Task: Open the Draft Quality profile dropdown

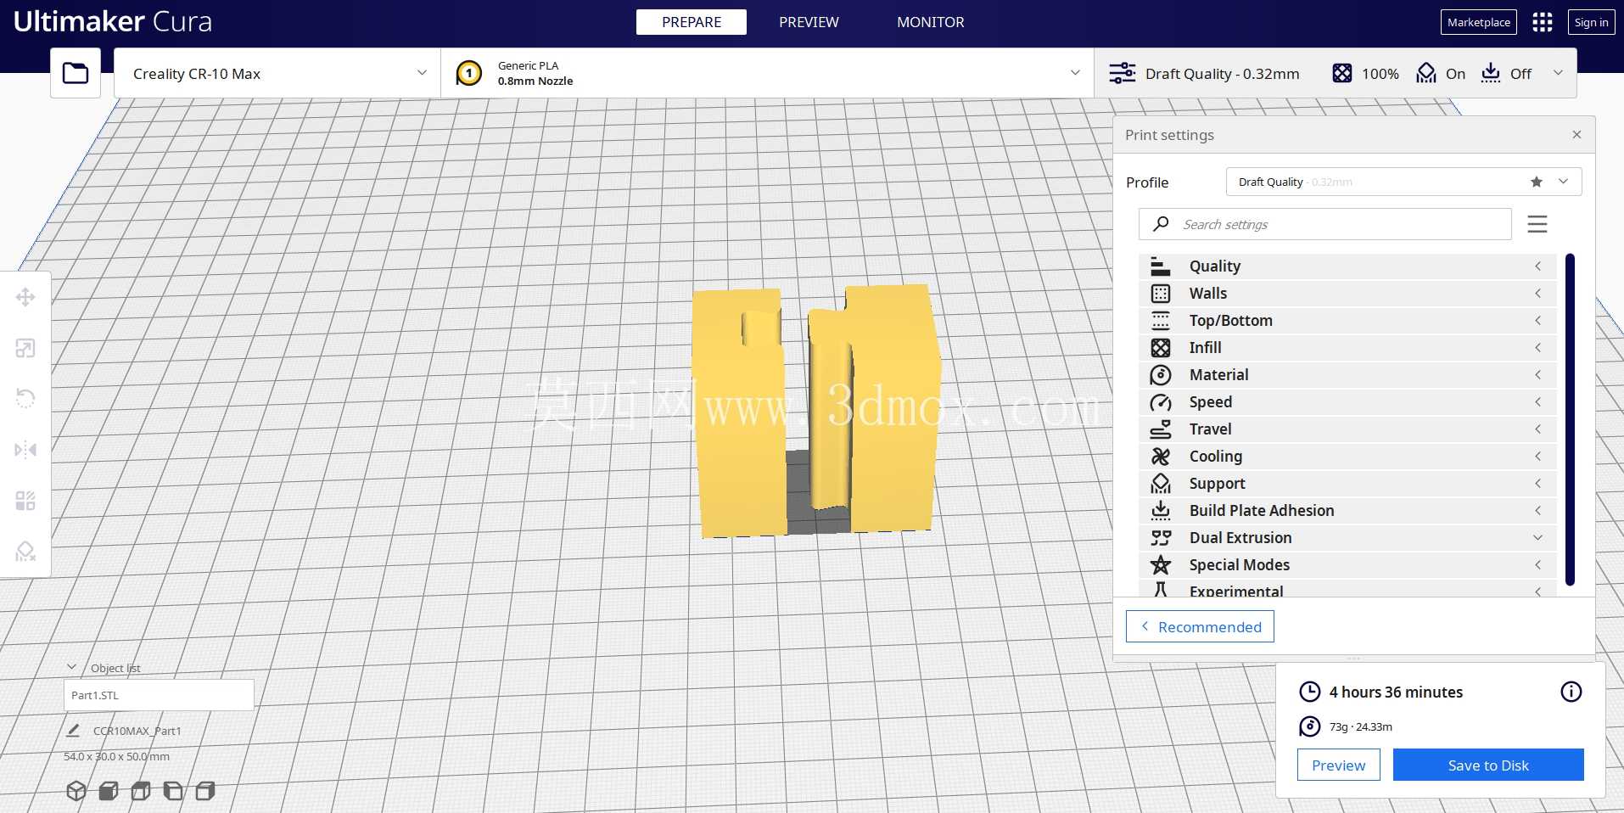Action: click(1403, 182)
